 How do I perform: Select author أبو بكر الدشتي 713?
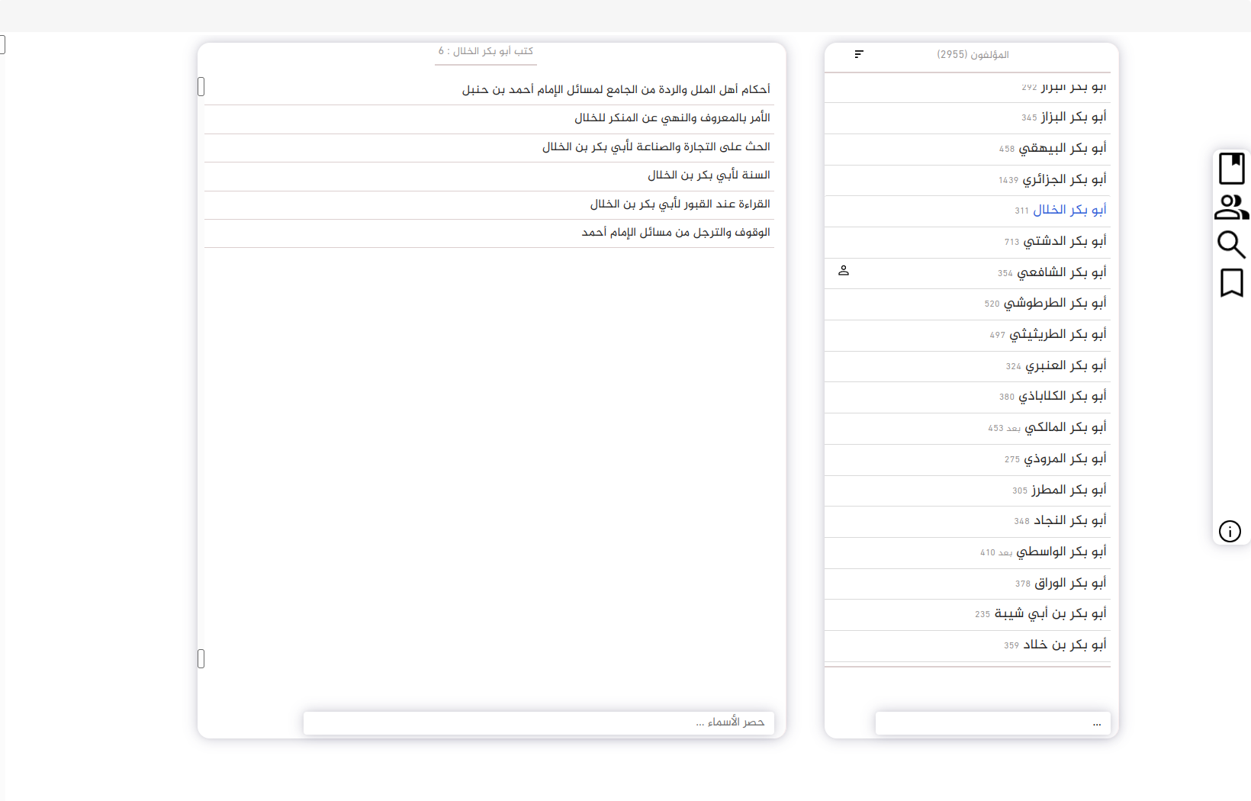click(967, 242)
